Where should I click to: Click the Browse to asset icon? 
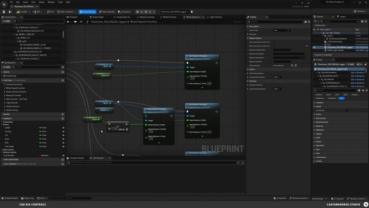(x=10, y=12)
